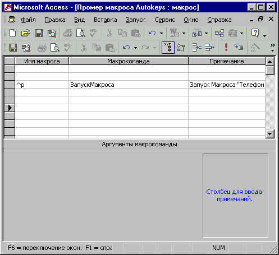Viewport: 279px width, 255px height.
Task: Click Print Preview in Macro Design toolbar
Action: coord(55,48)
